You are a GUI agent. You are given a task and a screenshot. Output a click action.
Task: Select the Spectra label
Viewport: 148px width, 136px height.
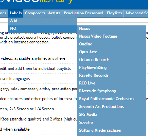tap(112, 123)
